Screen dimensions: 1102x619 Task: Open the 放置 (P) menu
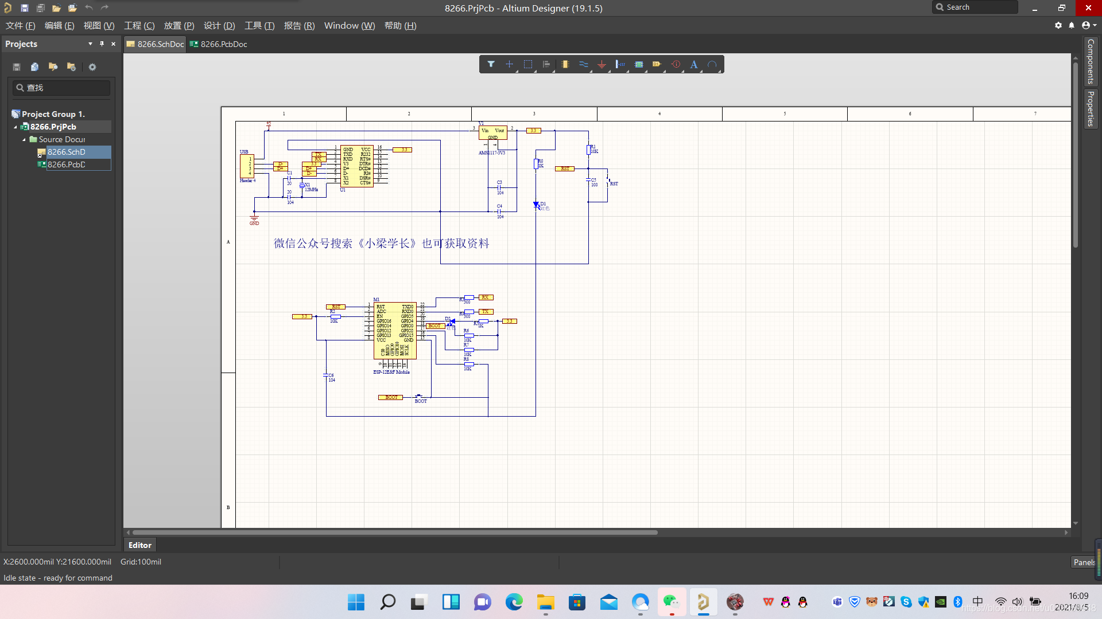[179, 26]
